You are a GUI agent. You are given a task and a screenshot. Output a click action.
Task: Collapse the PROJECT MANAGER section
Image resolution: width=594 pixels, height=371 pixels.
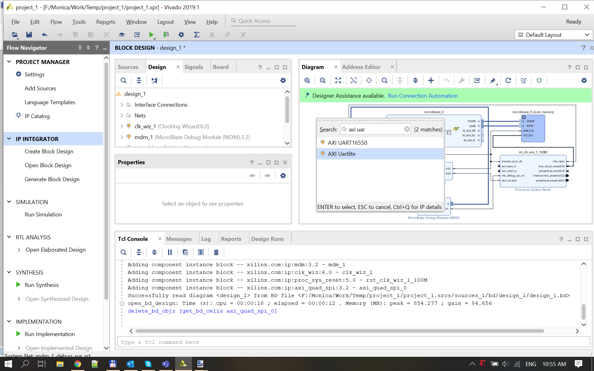tap(9, 62)
